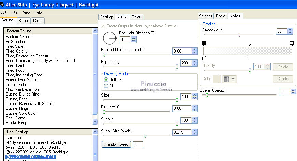Click the Streaks stepper arrows
The image size is (297, 161).
coord(194,120)
